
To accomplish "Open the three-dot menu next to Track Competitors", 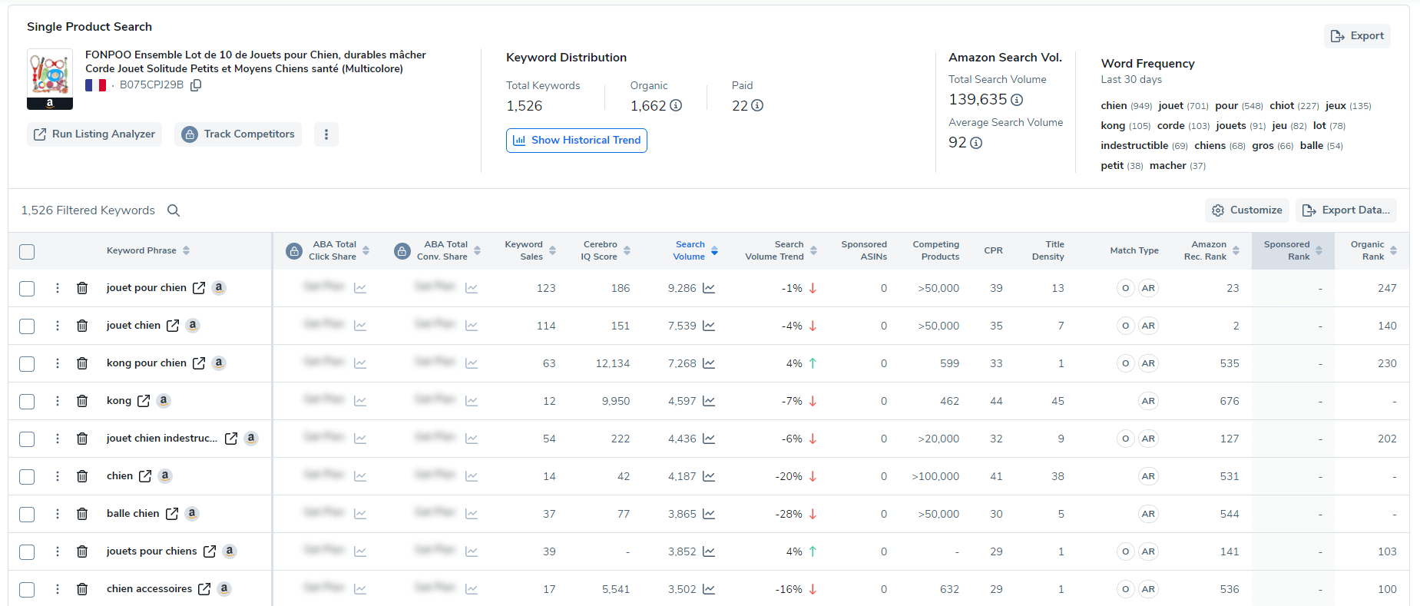I will tap(326, 134).
